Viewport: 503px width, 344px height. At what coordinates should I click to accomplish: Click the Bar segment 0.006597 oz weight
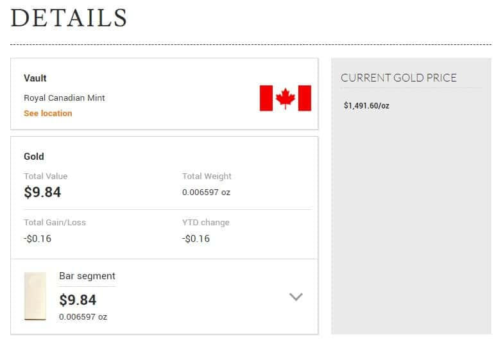83,317
